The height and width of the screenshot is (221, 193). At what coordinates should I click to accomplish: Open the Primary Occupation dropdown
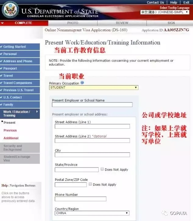click(x=94, y=88)
